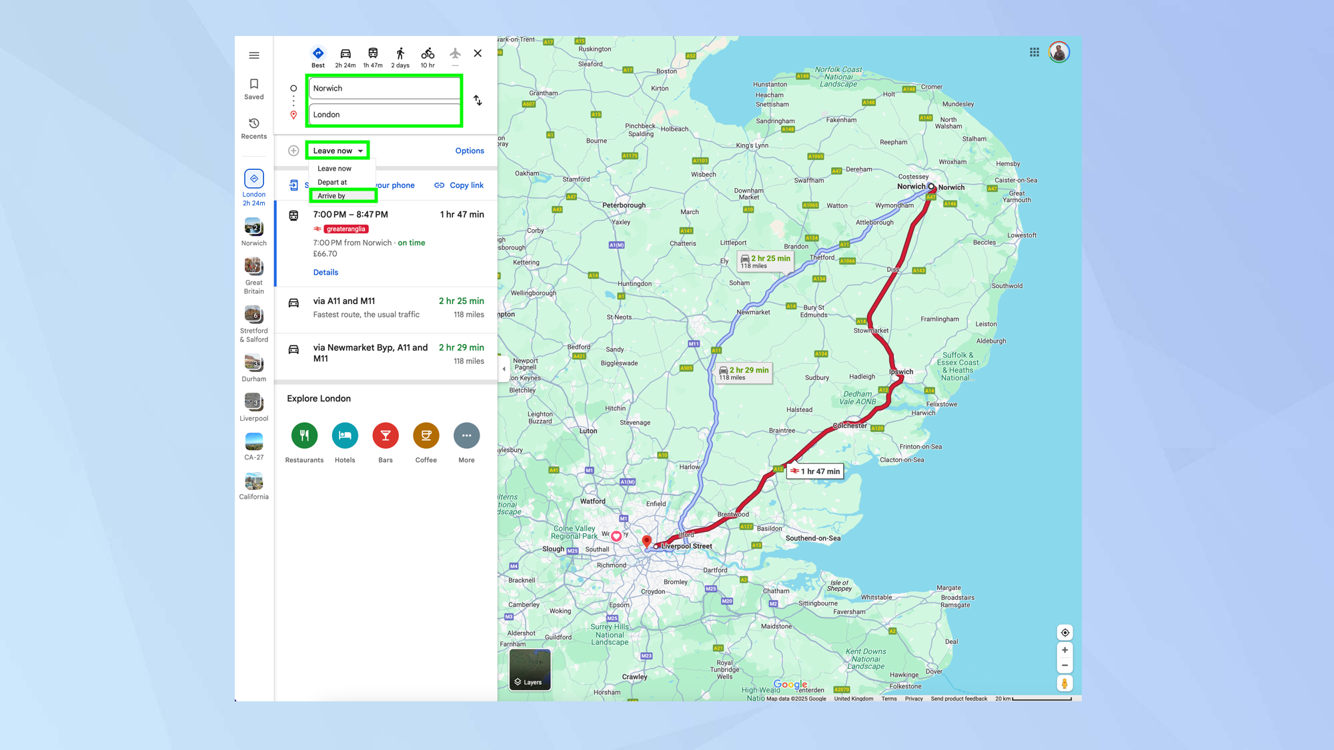Open the Layers map thumbnail
Image resolution: width=1334 pixels, height=750 pixels.
(x=530, y=669)
